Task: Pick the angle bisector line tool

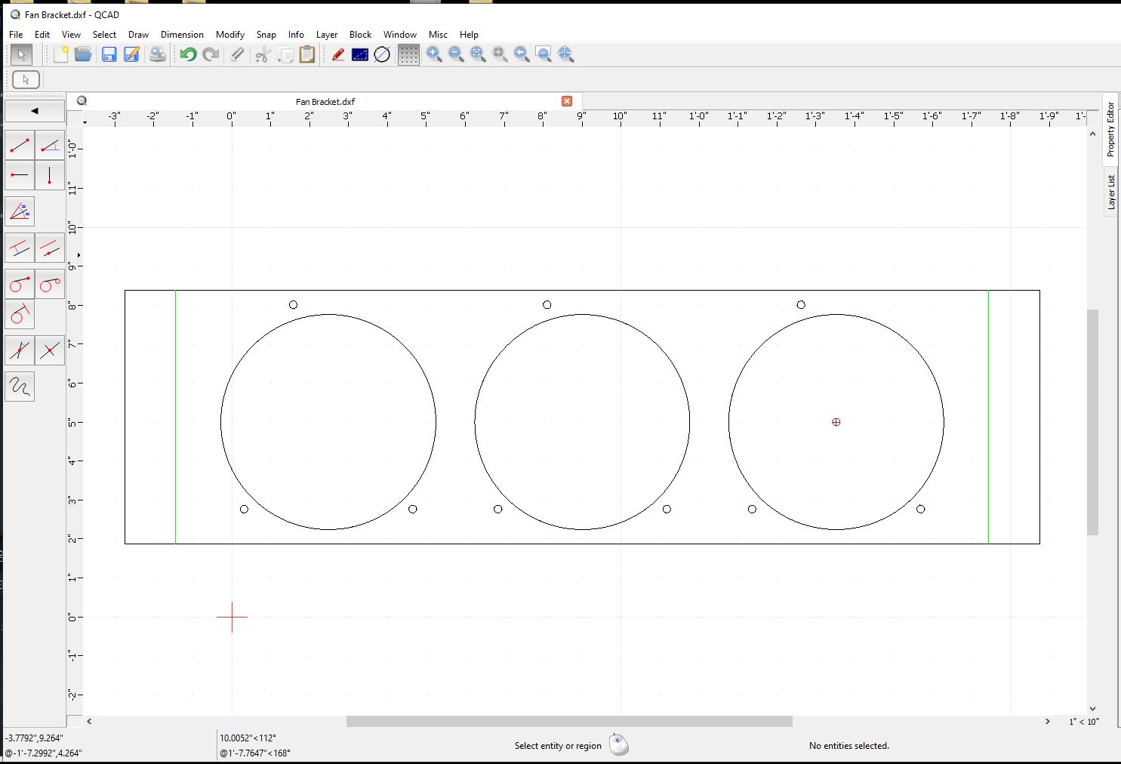Action: click(x=20, y=212)
